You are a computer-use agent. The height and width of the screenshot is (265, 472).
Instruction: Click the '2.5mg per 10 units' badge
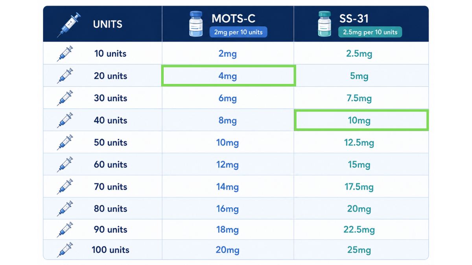[370, 32]
